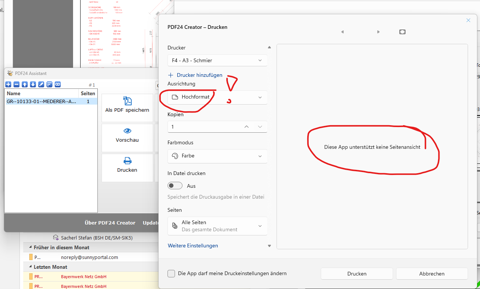
Task: Click the pencil edit icon in PDF24 toolbar
Action: [41, 84]
